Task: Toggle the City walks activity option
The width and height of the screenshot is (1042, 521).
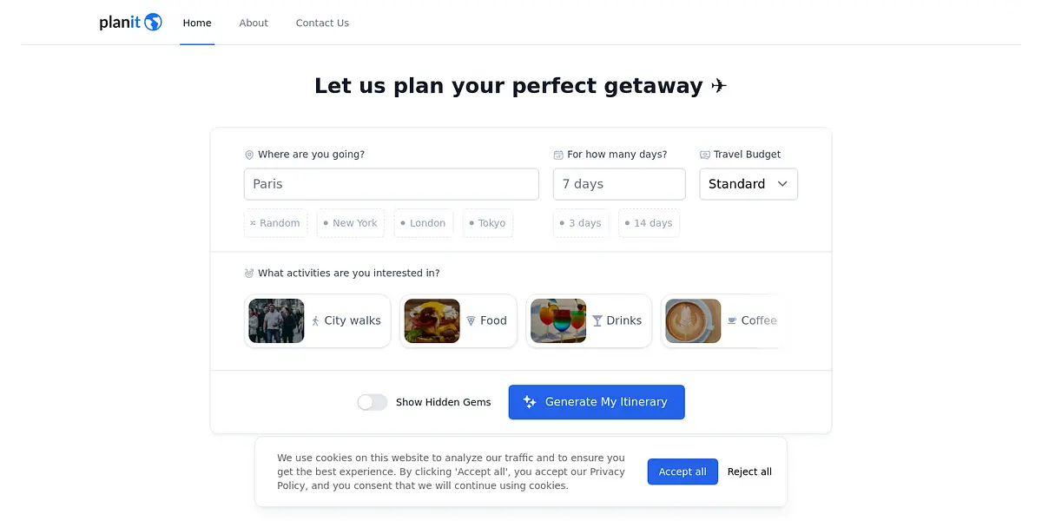Action: 318,321
